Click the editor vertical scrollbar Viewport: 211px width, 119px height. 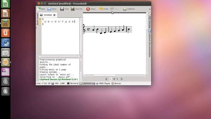pos(81,36)
